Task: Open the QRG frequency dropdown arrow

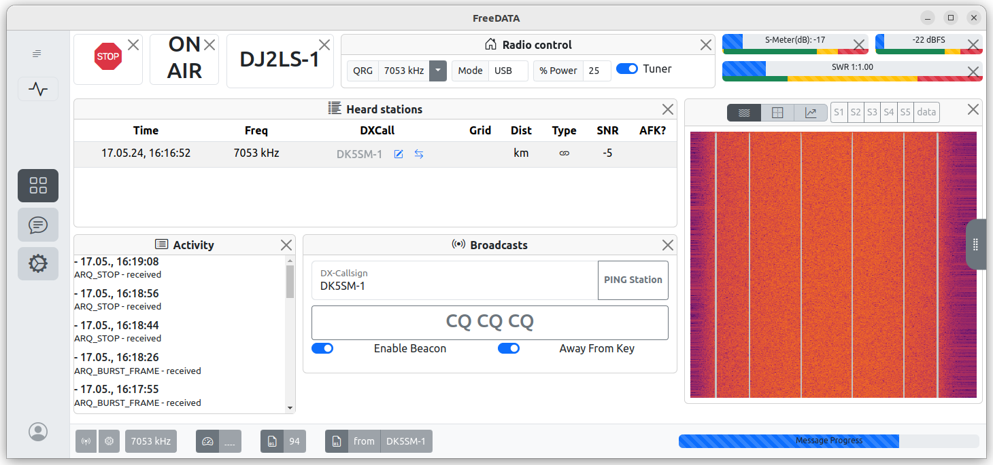Action: pyautogui.click(x=439, y=71)
